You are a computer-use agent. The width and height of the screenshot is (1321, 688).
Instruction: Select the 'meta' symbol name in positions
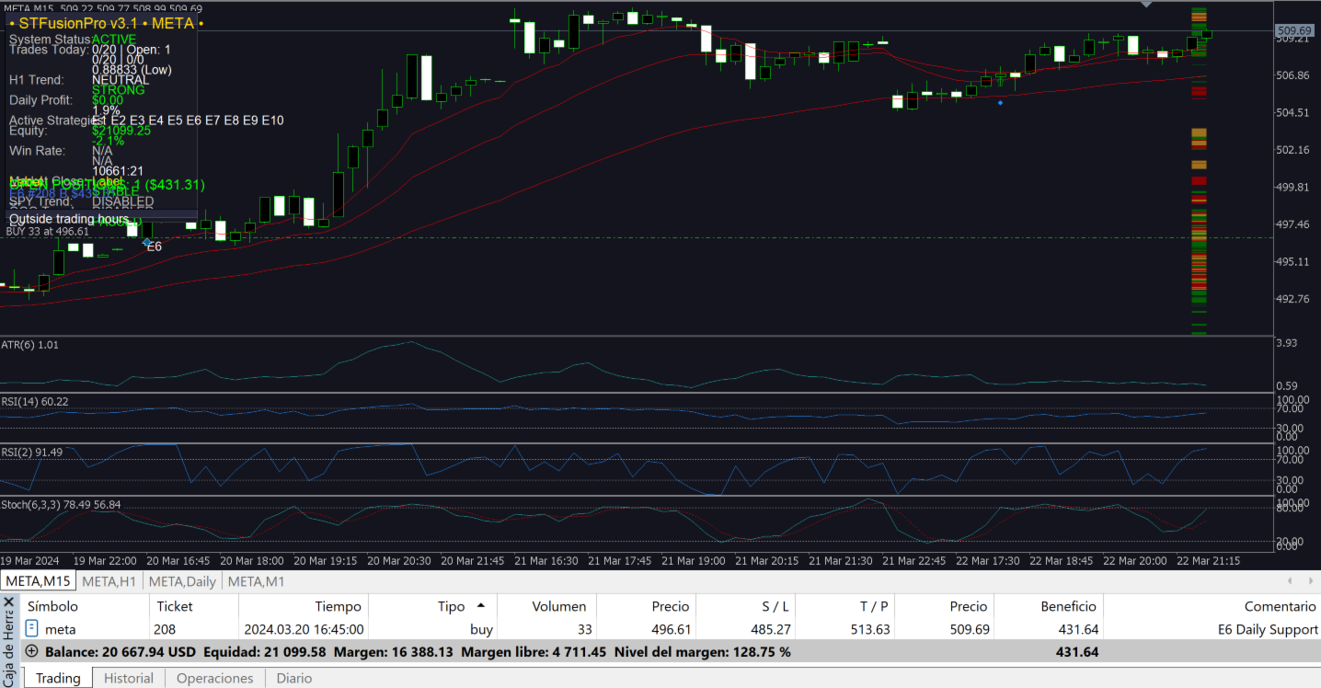(61, 630)
